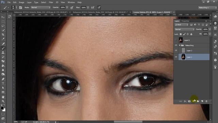Screen dimensions: 218x123
Task: Select the Move tool
Action: tap(3, 17)
